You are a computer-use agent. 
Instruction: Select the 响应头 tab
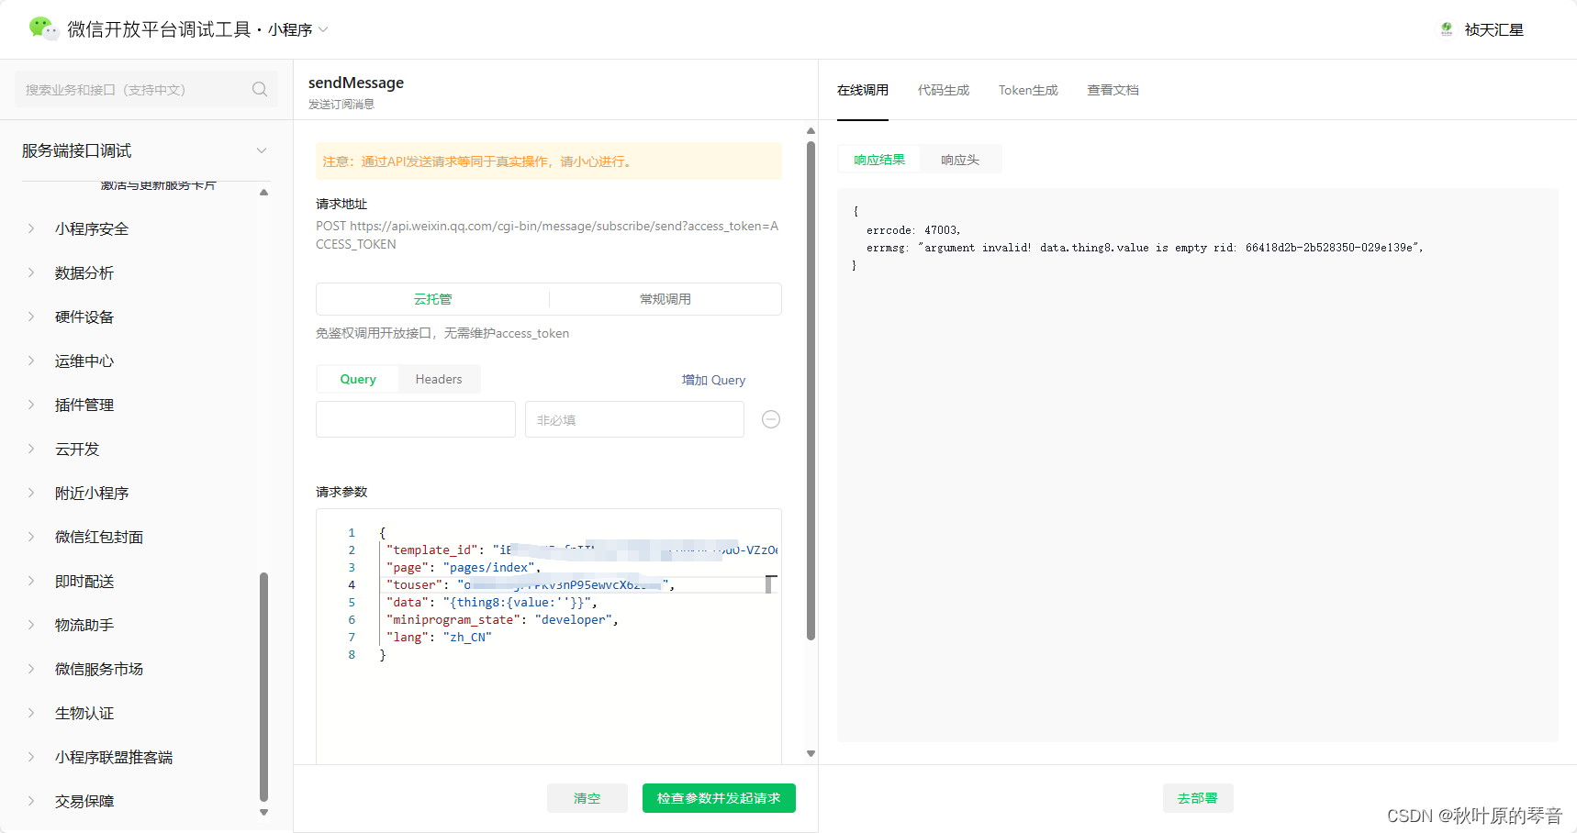pyautogui.click(x=960, y=160)
